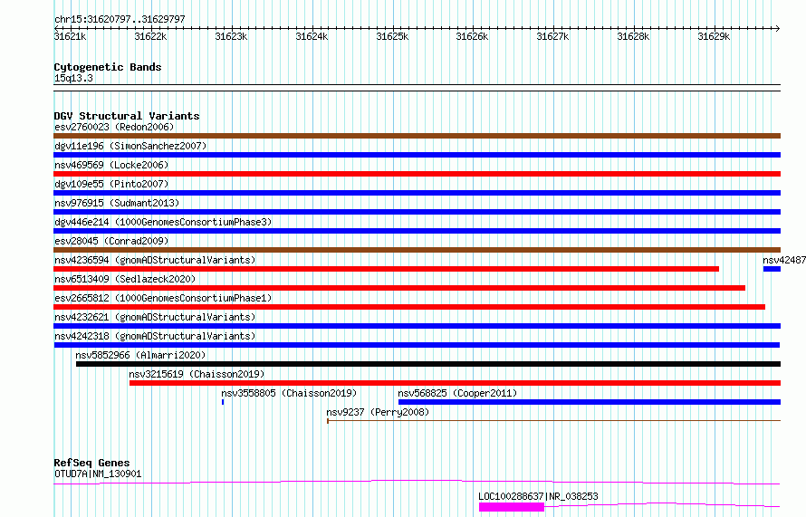The height and width of the screenshot is (517, 806).
Task: Click the 31628k ruler tick label
Action: pyautogui.click(x=633, y=37)
